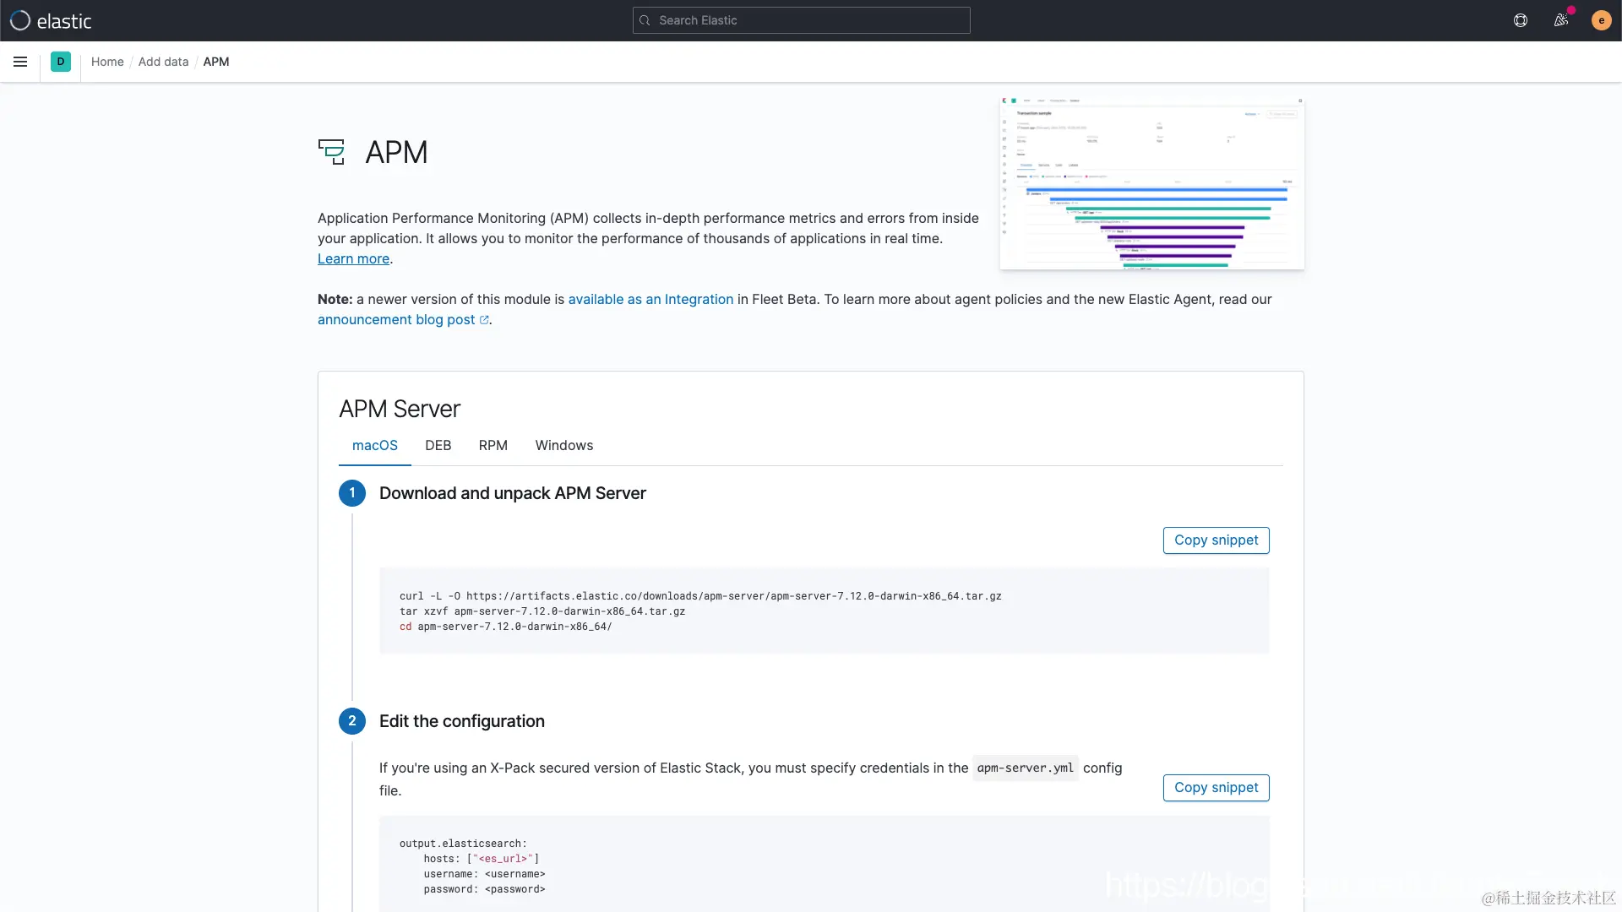
Task: Open the help menu icon
Action: point(1521,20)
